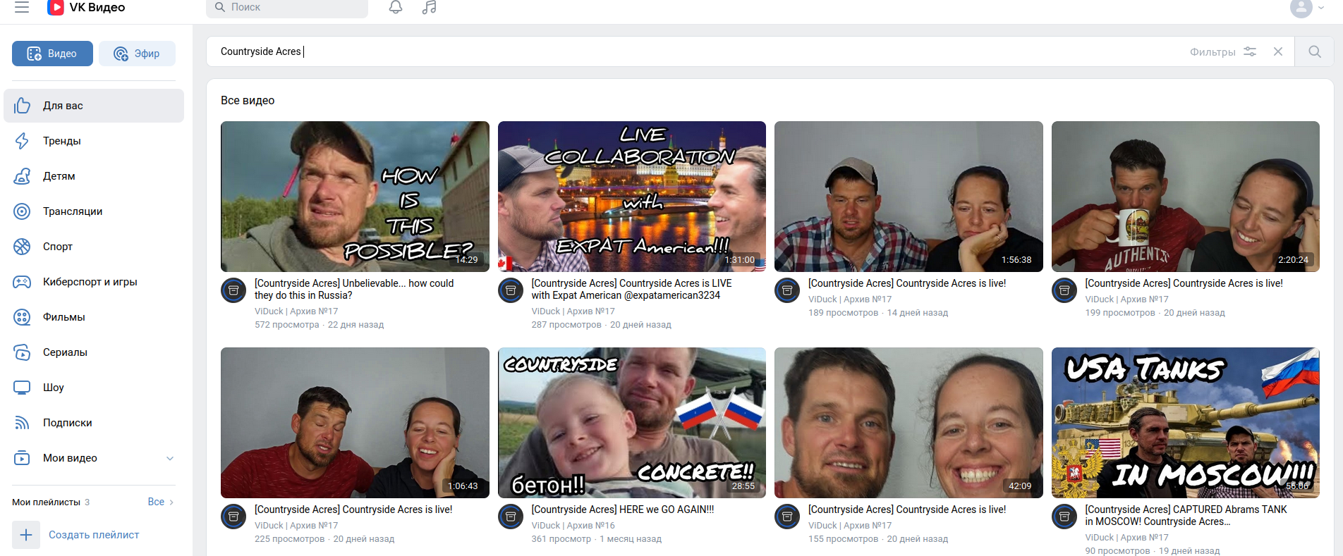
Task: Open the Фильтры filter options
Action: coord(1223,51)
